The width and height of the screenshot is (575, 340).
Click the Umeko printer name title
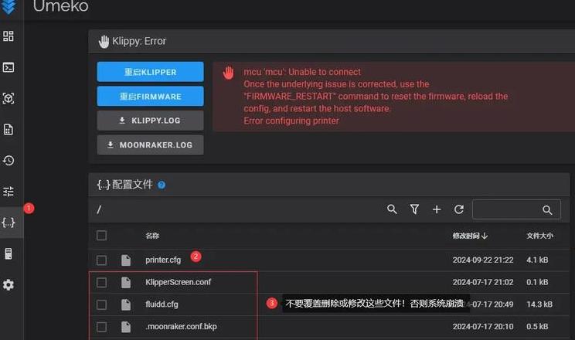pyautogui.click(x=61, y=6)
